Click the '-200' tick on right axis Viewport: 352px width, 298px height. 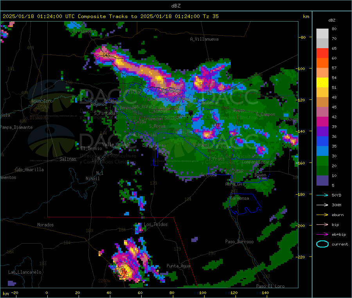click(x=300, y=226)
